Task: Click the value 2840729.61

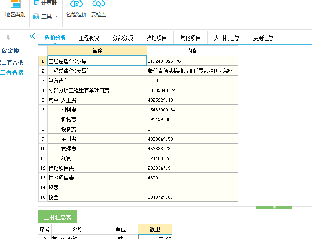Action: (x=192, y=197)
